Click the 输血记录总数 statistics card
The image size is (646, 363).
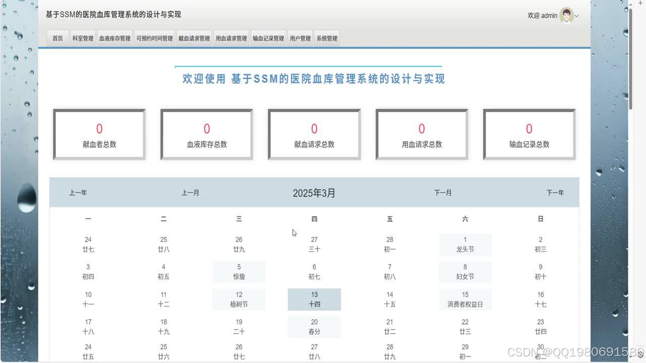pos(529,134)
